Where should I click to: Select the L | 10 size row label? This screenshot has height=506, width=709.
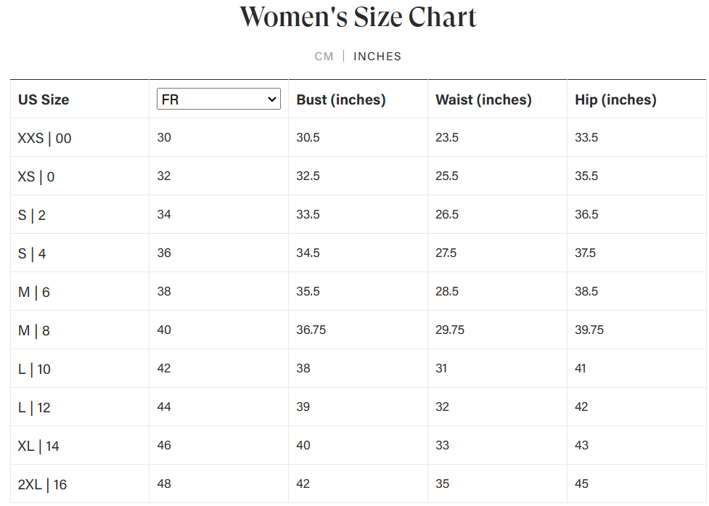click(x=34, y=369)
